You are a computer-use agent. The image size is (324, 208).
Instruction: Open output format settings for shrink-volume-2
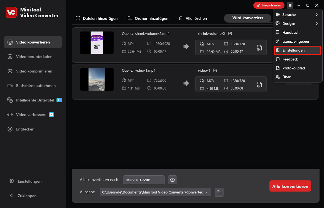tap(259, 48)
